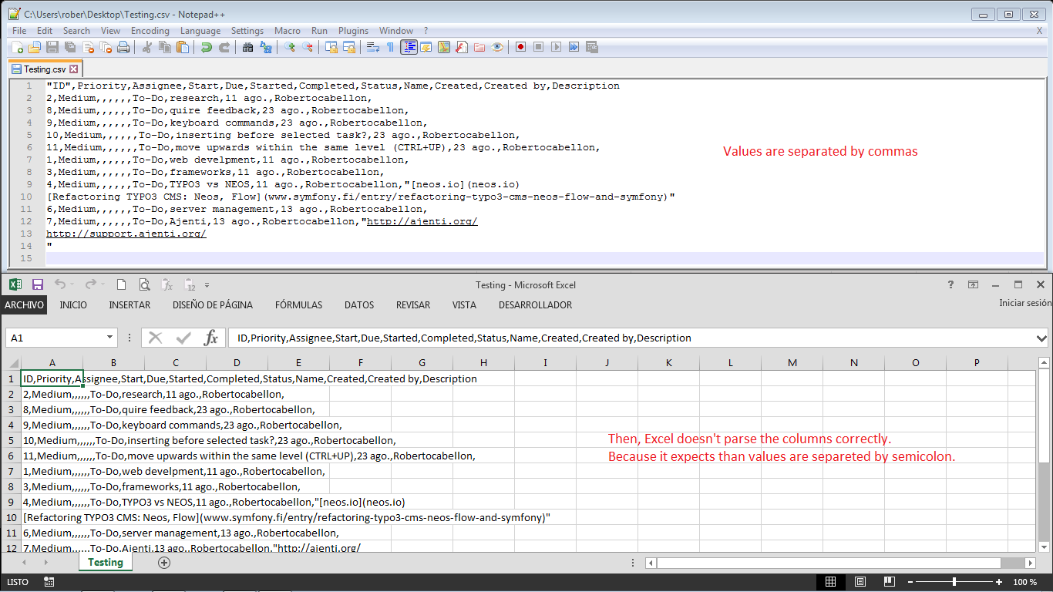The image size is (1053, 592).
Task: Open the Settings menu in Notepad++
Action: point(247,31)
